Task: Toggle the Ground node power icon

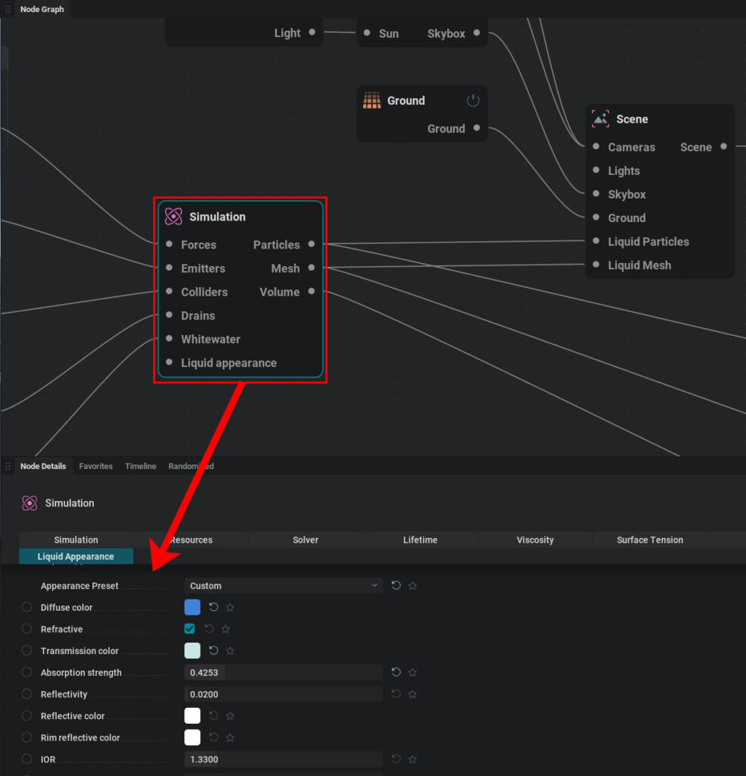Action: point(473,101)
